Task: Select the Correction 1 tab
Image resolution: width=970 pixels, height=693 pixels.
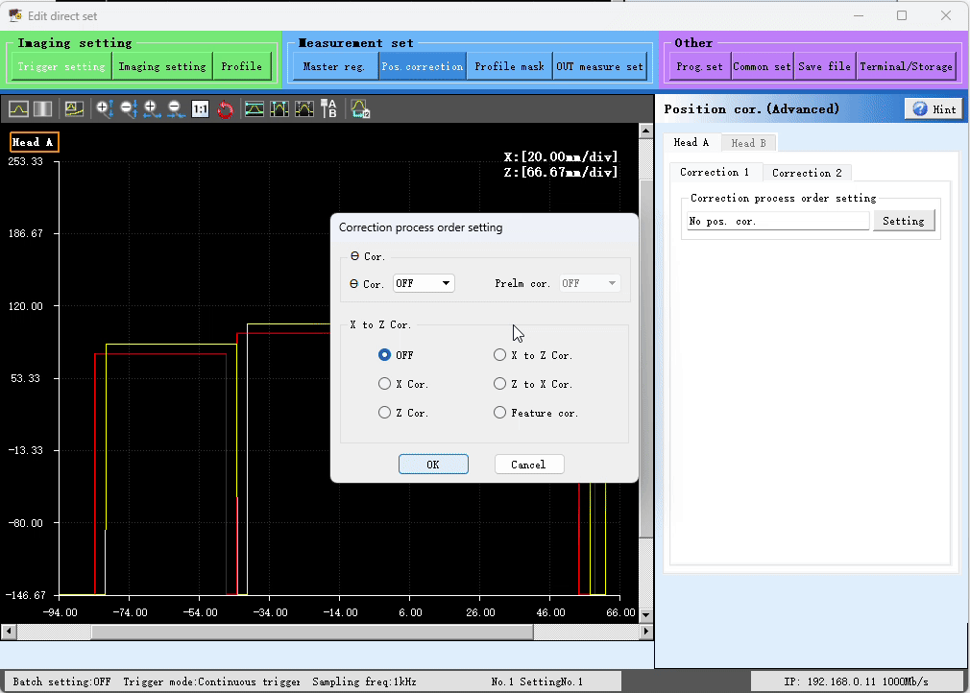Action: coord(715,172)
